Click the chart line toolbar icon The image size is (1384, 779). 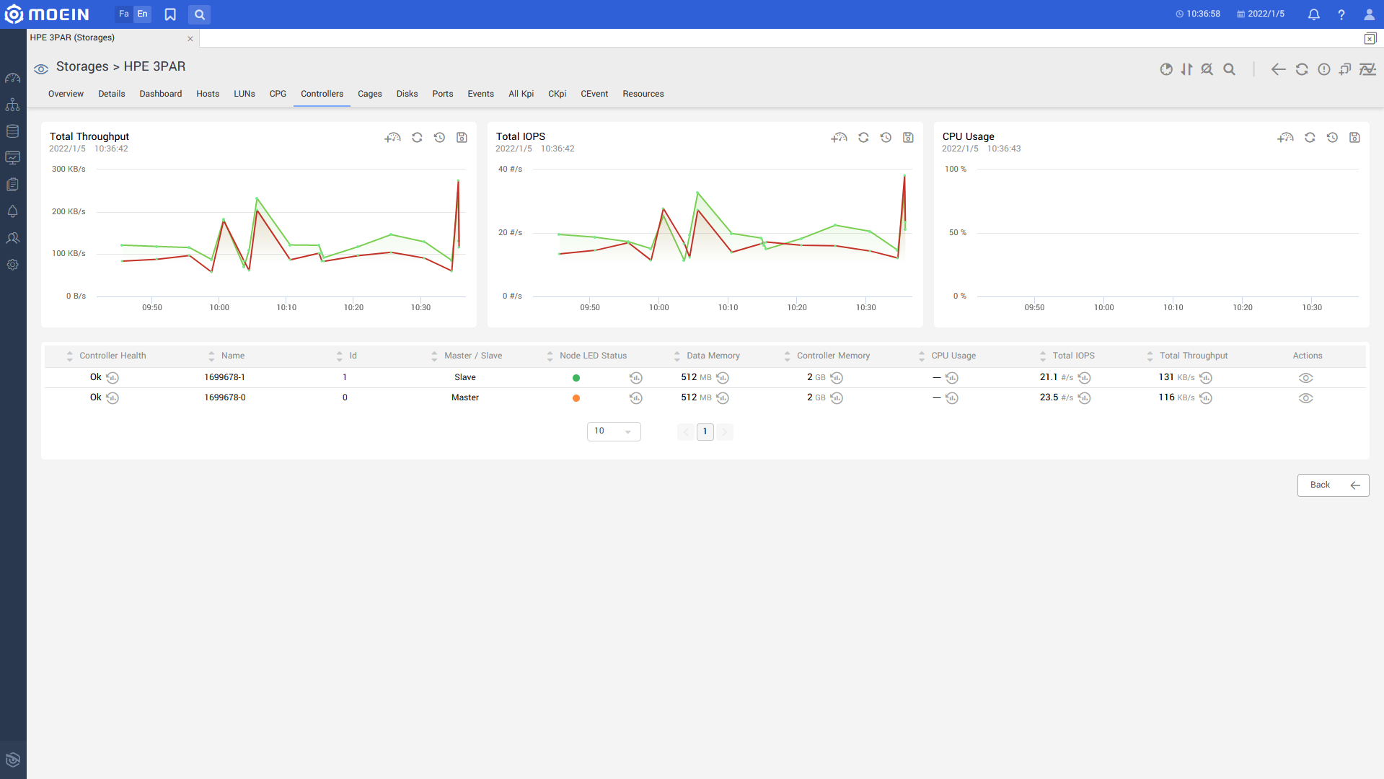click(1368, 69)
